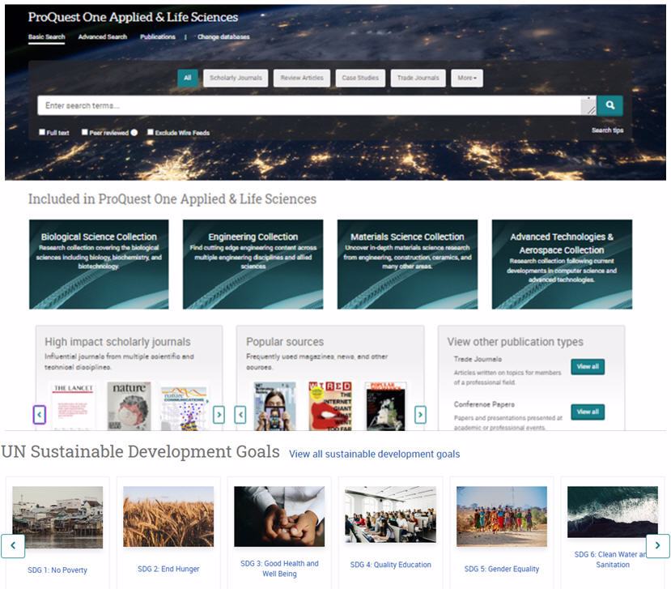Screen dimensions: 671x589
Task: Click the Peer reviewed info icon
Action: [x=134, y=132]
